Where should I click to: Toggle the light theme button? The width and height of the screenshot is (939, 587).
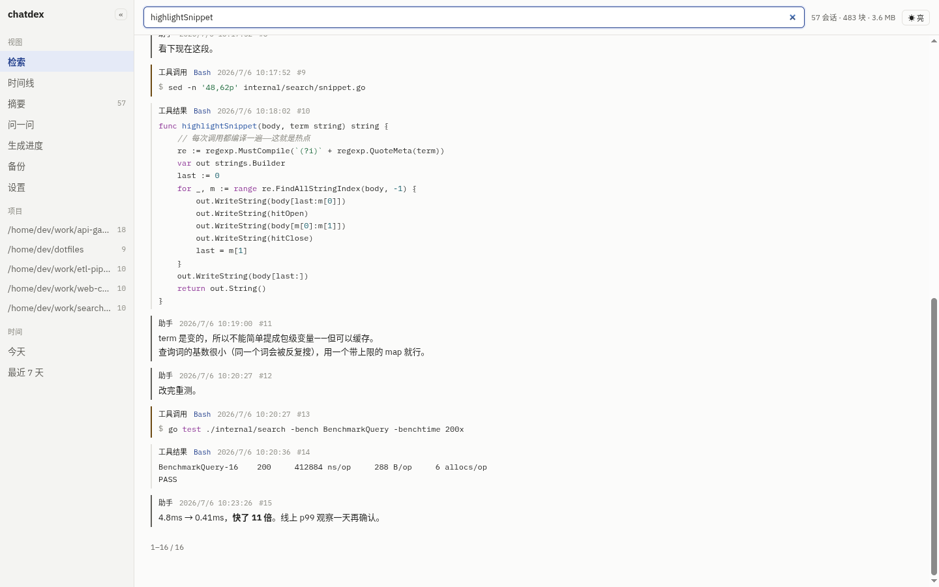pos(916,18)
